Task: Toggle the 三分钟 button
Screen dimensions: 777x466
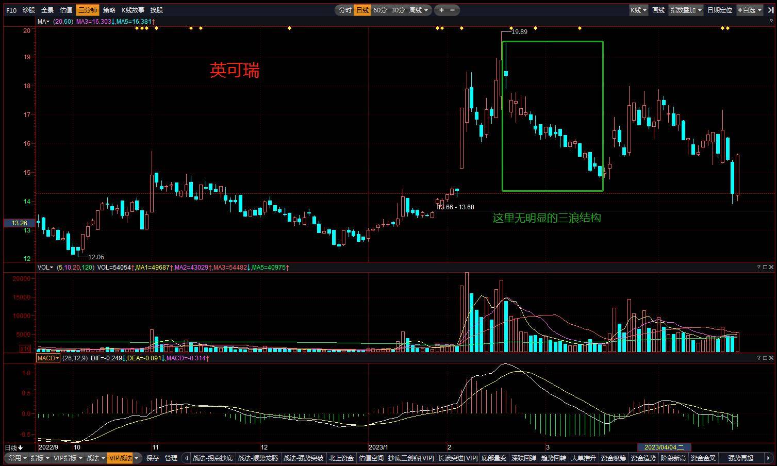Action: (87, 10)
